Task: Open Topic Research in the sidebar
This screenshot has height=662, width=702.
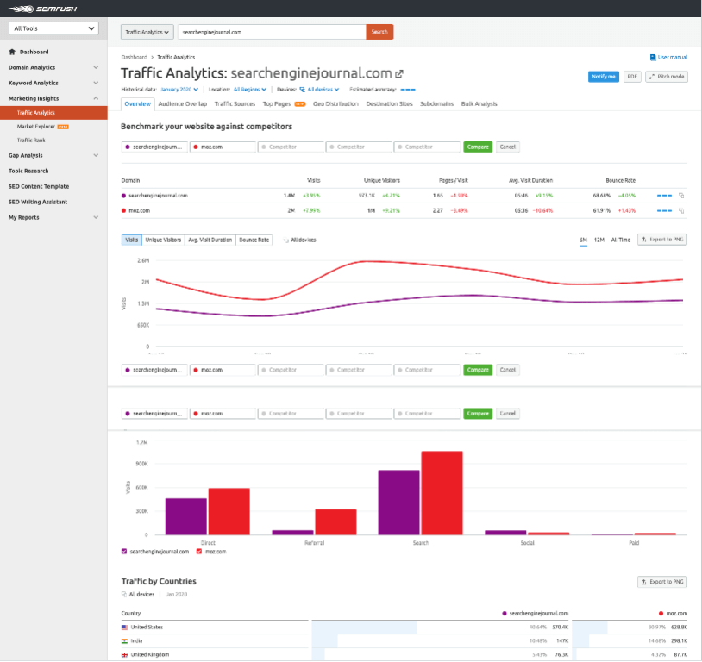Action: [x=28, y=171]
